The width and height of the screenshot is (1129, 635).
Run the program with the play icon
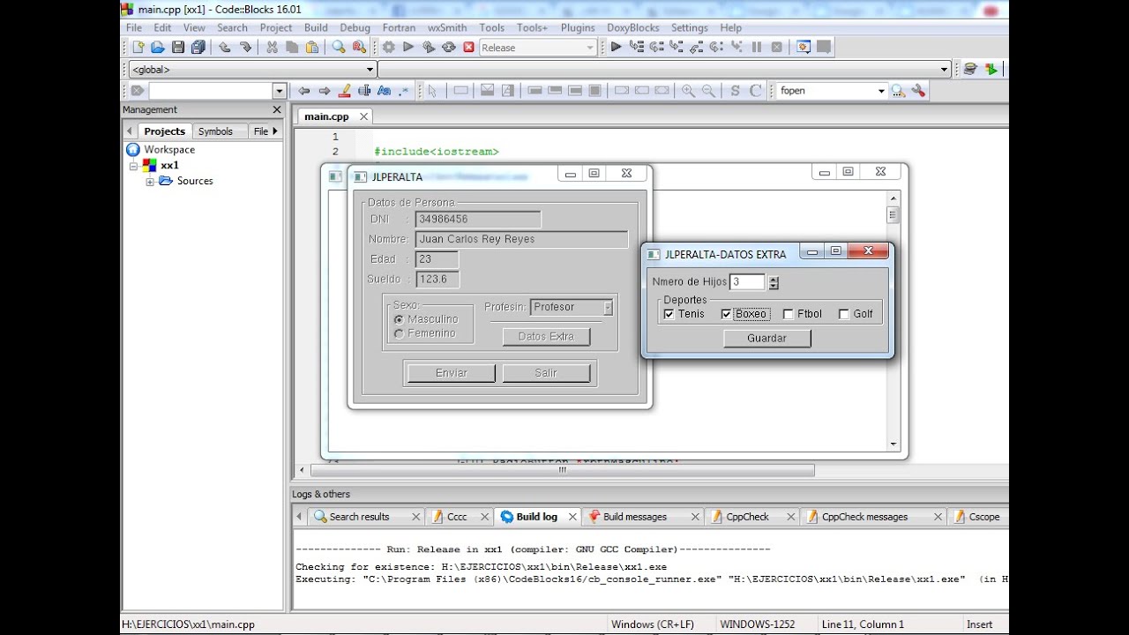(x=408, y=48)
